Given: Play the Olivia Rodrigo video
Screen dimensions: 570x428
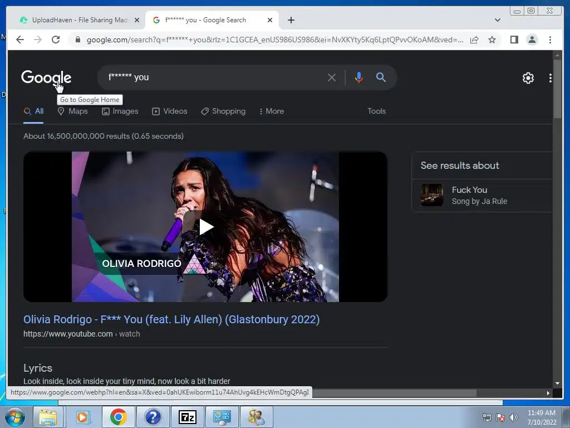Looking at the screenshot, I should click(206, 227).
